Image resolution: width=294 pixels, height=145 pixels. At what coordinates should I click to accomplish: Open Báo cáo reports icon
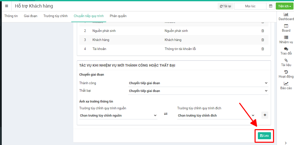[286, 84]
